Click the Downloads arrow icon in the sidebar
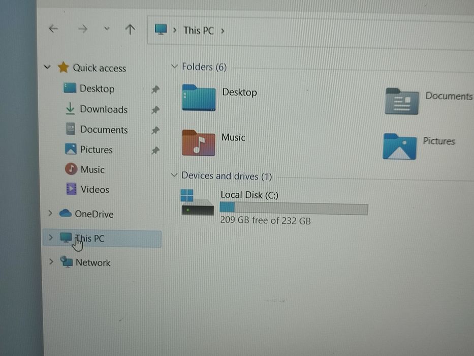474x356 pixels. click(70, 108)
